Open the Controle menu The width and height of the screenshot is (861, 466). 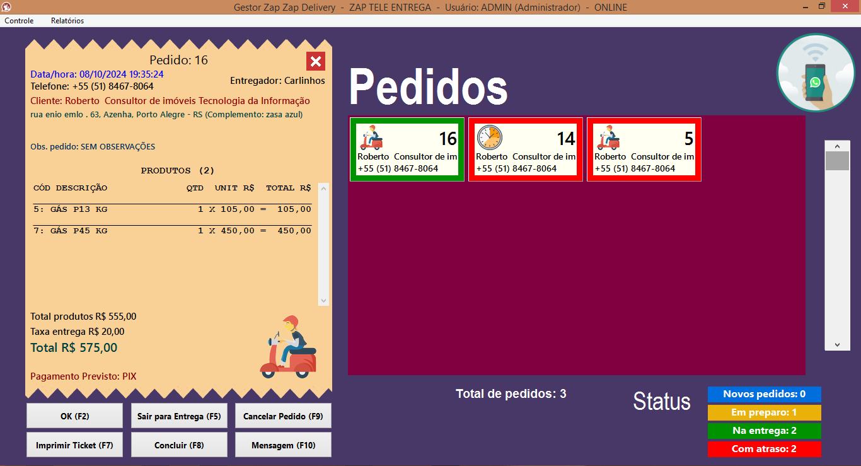pos(19,20)
